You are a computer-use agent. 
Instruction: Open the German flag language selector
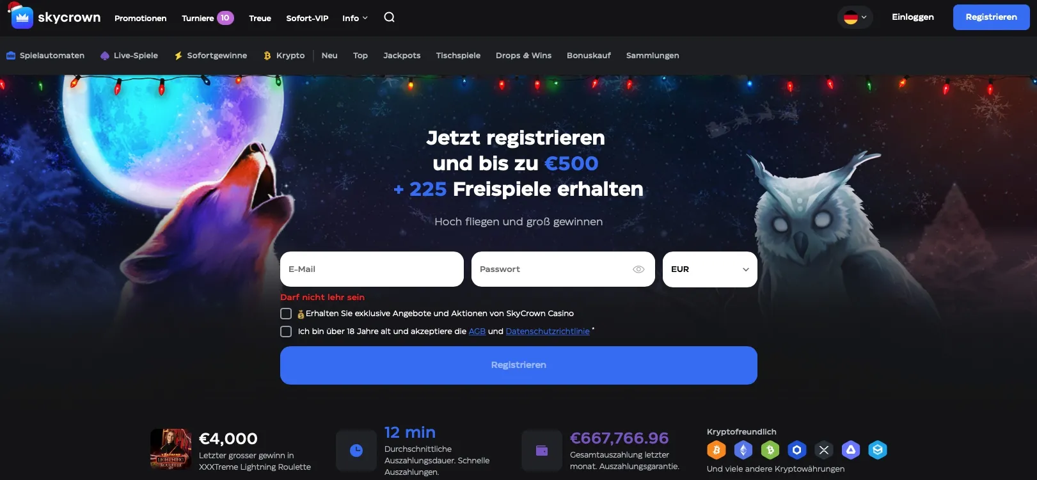click(x=855, y=17)
